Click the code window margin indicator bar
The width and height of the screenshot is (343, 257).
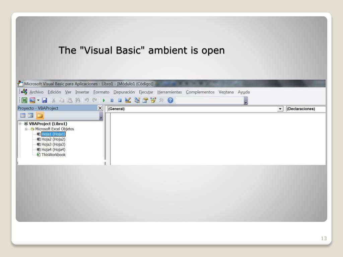[108, 139]
